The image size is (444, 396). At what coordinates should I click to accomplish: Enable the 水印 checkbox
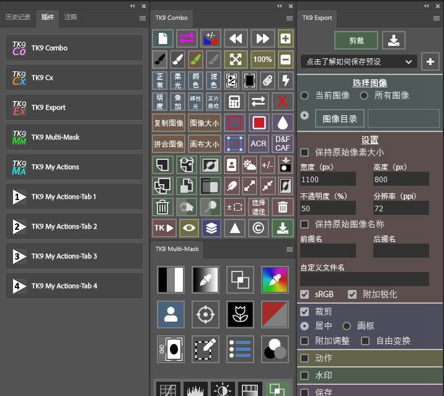pyautogui.click(x=304, y=376)
